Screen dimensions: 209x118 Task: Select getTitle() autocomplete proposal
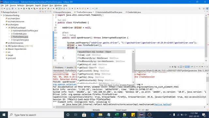pos(101,77)
